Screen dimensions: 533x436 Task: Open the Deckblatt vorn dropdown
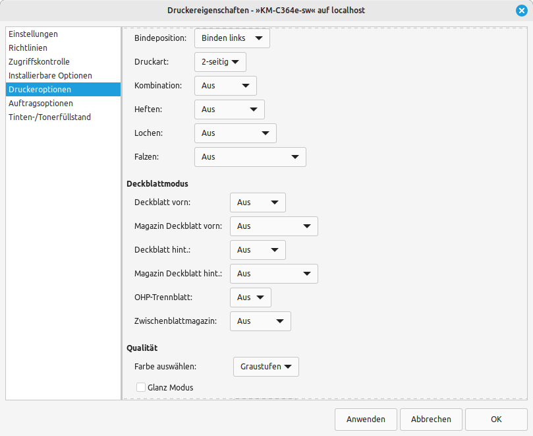point(258,202)
